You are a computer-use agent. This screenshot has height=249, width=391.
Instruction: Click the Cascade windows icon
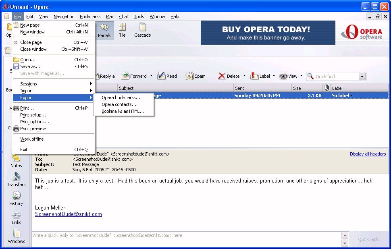point(142,30)
